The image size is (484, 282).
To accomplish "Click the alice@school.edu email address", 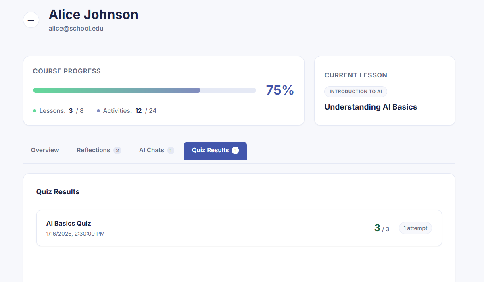I will click(76, 29).
